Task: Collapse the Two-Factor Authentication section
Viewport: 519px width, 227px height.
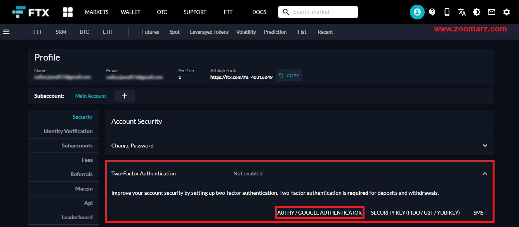Action: (x=485, y=173)
